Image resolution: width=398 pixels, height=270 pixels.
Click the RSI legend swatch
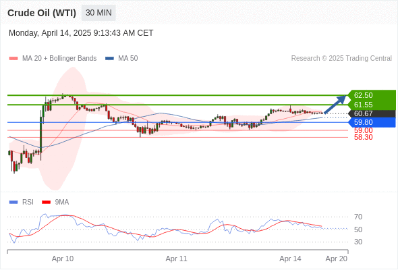13,202
